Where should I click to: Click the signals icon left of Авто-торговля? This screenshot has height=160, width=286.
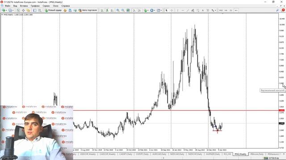pos(75,10)
